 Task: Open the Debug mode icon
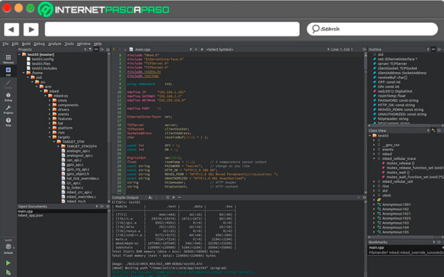[8, 95]
